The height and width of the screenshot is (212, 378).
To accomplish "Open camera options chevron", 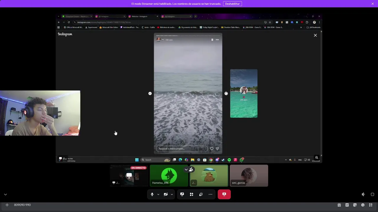I will pos(172,194).
